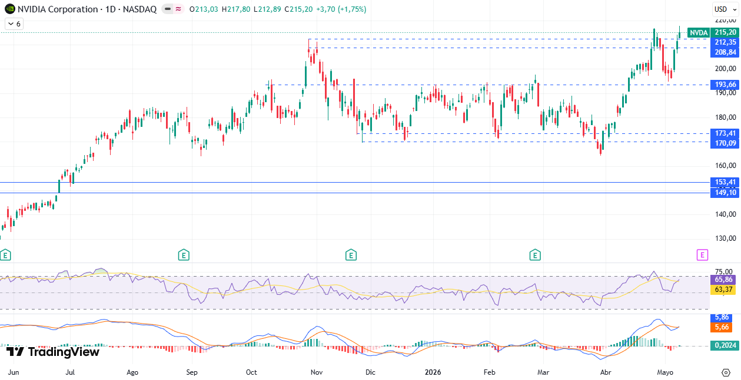Click the RSI value label 65,86
Image resolution: width=741 pixels, height=380 pixels.
pyautogui.click(x=723, y=280)
